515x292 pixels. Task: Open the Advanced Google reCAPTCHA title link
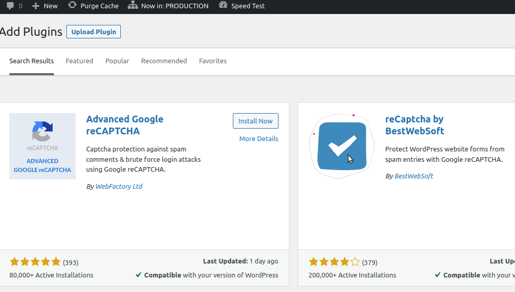tap(125, 125)
